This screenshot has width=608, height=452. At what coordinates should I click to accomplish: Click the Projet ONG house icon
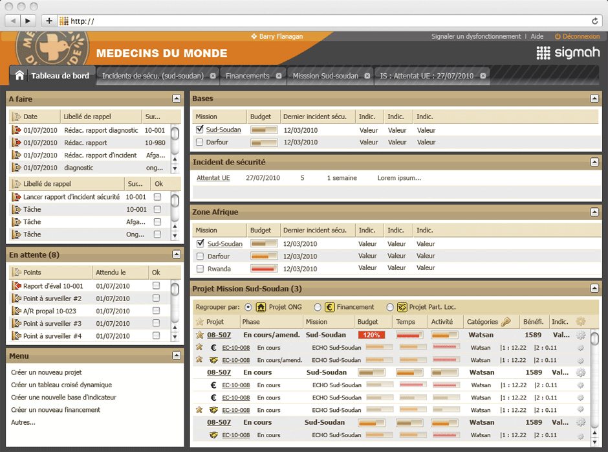[x=261, y=307]
